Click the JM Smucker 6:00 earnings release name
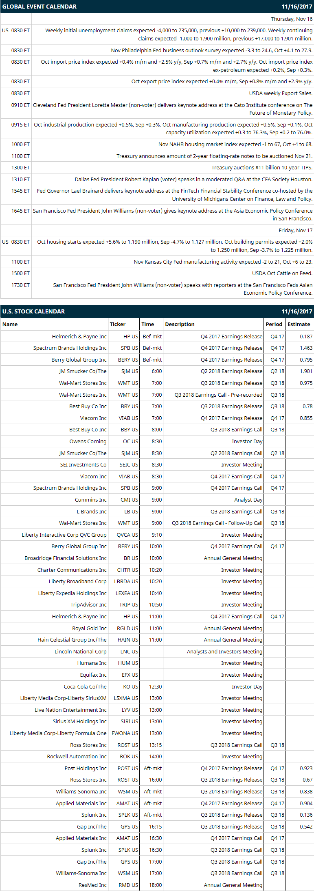 coord(83,371)
